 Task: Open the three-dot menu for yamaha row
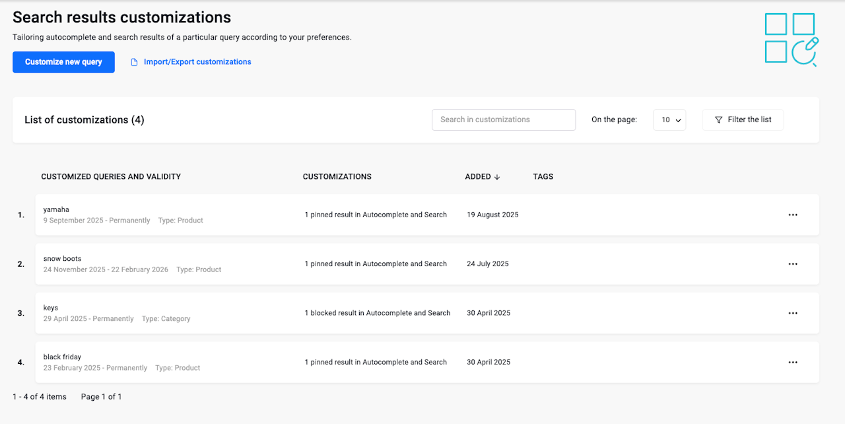793,215
